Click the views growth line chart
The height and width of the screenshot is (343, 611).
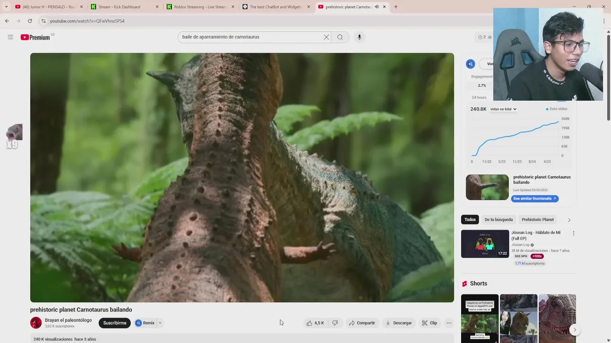coord(515,138)
